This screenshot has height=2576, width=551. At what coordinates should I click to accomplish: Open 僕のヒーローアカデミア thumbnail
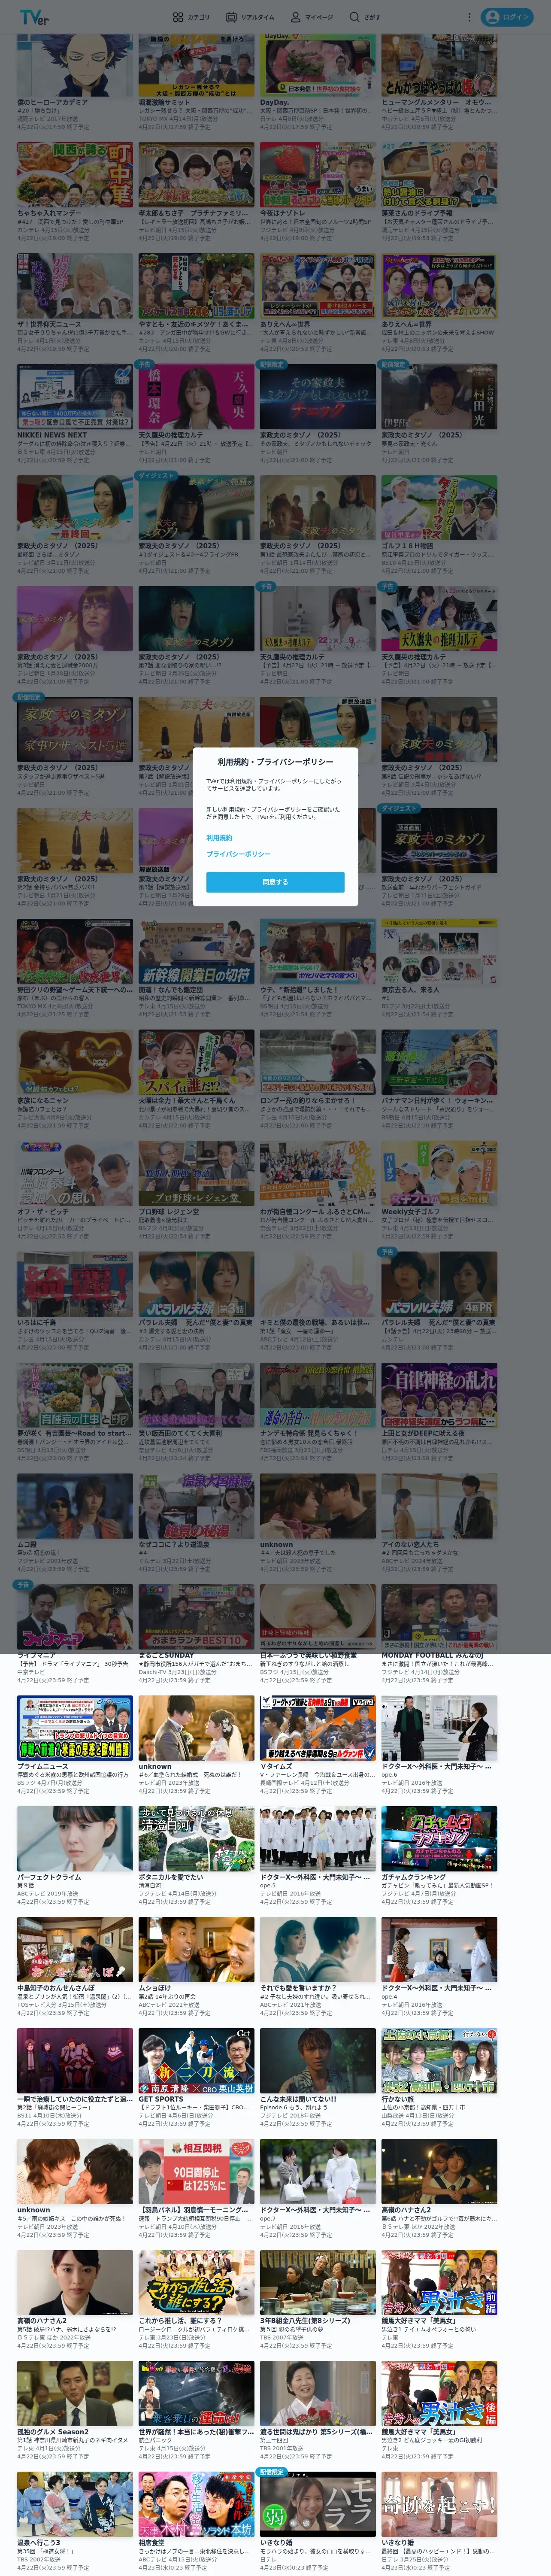[75, 64]
